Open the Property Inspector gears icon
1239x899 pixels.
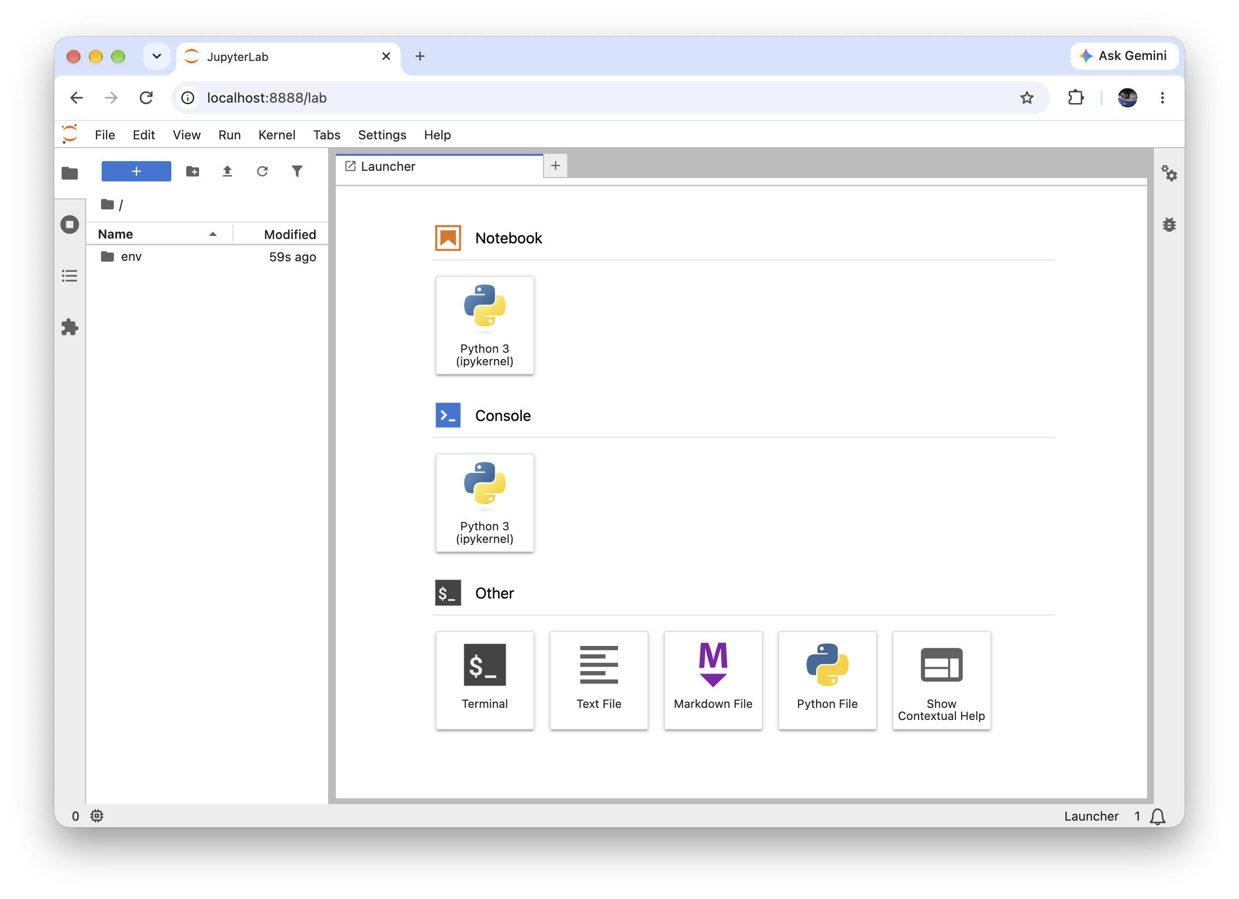1169,173
